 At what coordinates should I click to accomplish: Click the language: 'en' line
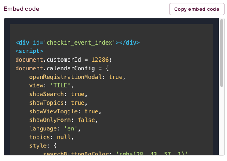tap(55, 128)
